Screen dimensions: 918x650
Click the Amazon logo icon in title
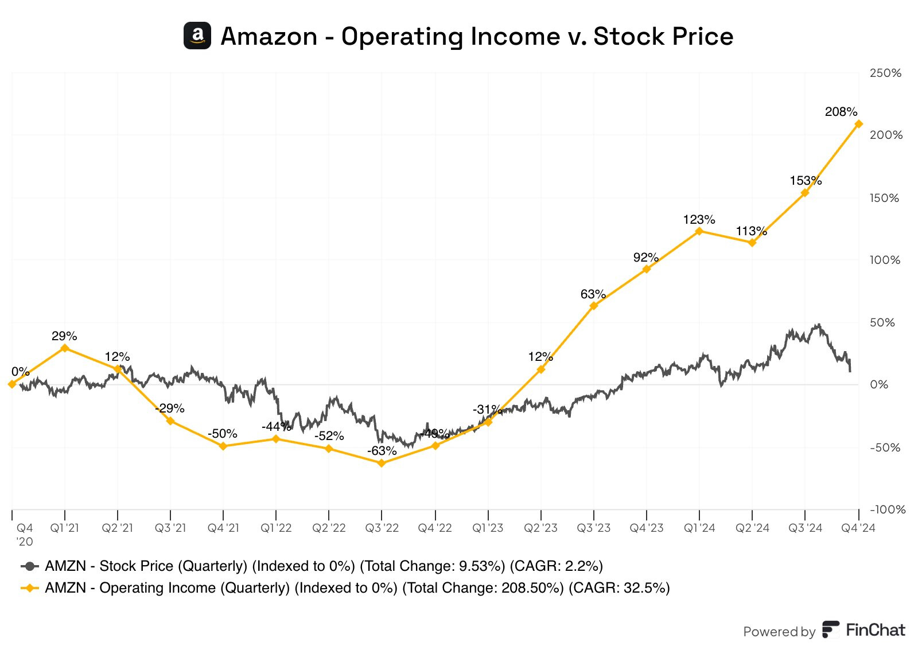pos(197,36)
